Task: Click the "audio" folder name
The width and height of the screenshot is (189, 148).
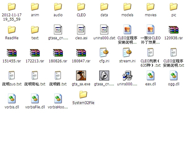Action: 58,15
